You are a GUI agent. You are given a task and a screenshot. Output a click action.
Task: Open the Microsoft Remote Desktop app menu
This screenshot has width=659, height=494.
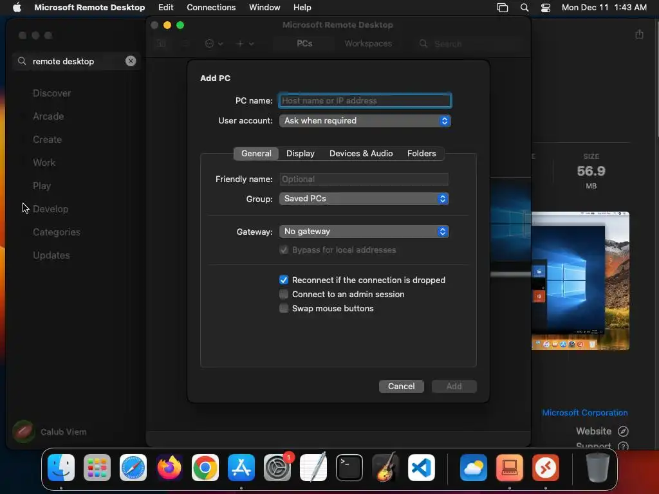pos(89,7)
